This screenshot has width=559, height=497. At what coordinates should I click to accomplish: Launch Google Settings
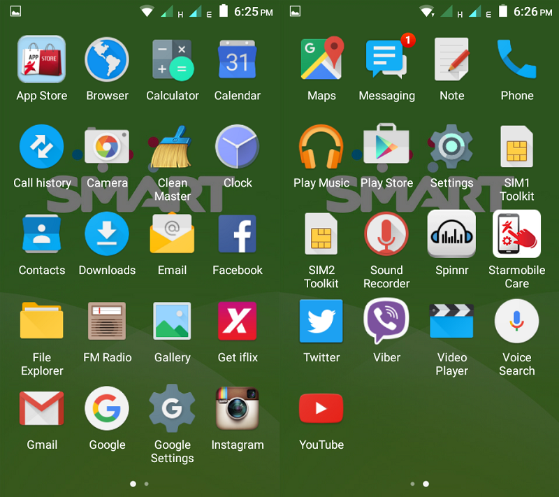click(172, 409)
